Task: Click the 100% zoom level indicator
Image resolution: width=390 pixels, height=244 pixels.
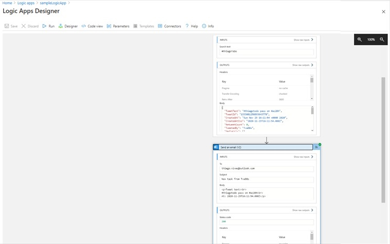Action: [x=371, y=39]
